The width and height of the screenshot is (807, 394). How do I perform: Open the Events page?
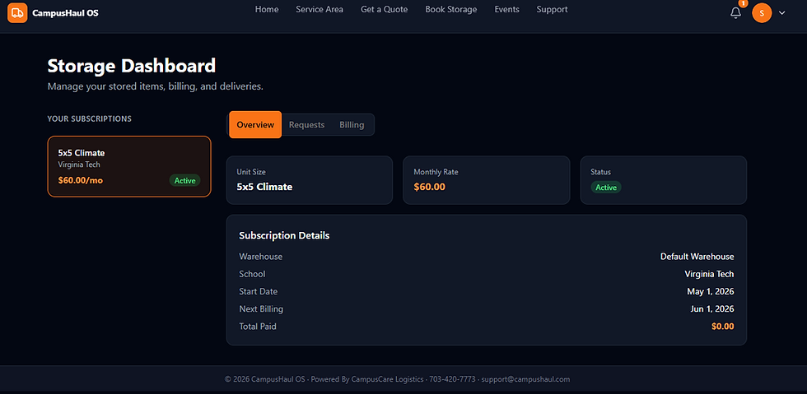tap(507, 9)
